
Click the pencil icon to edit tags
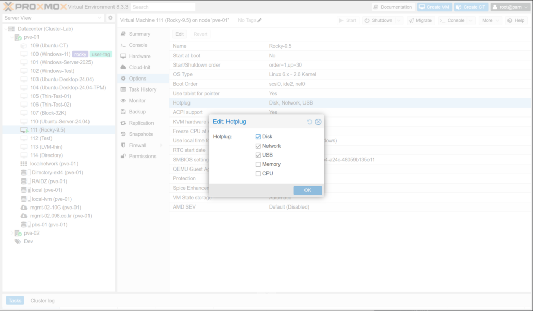(x=260, y=20)
